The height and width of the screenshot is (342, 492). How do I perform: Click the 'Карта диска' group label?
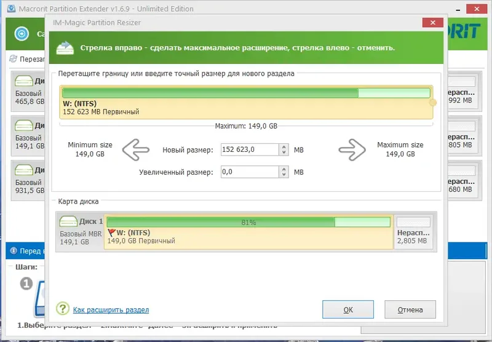78,201
